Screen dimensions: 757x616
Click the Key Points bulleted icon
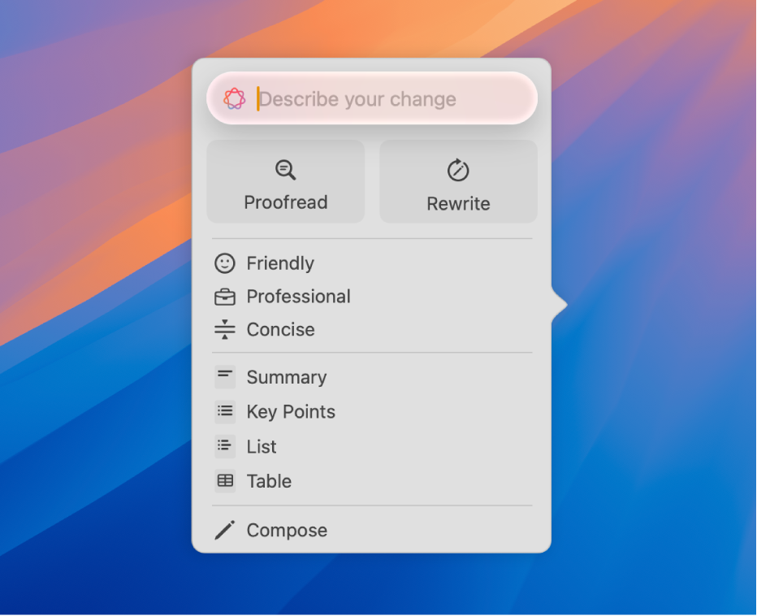225,411
